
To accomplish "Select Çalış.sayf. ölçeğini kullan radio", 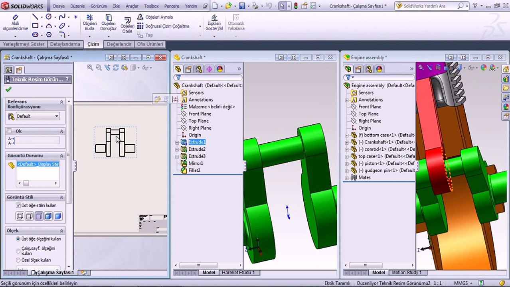I will (x=18, y=251).
